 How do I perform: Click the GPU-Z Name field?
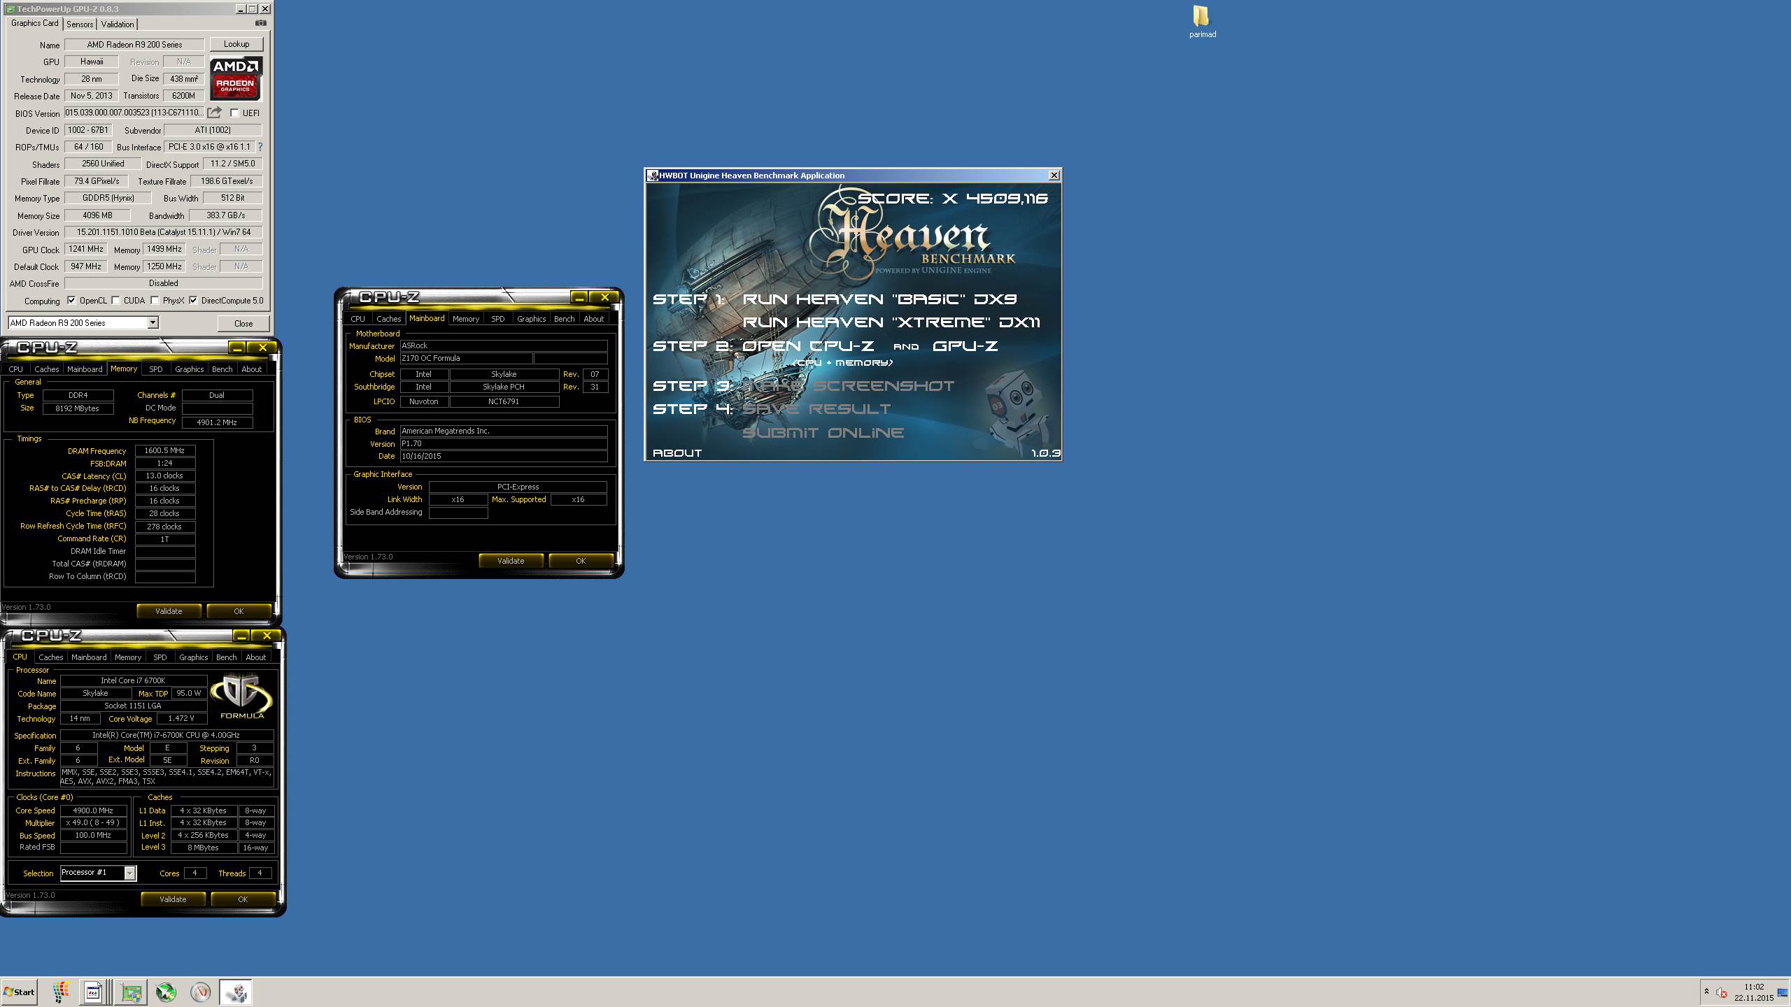(134, 45)
